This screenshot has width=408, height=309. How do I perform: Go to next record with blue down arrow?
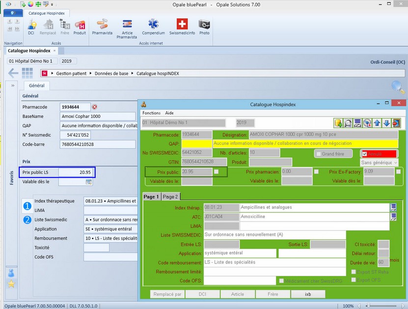coord(387,123)
